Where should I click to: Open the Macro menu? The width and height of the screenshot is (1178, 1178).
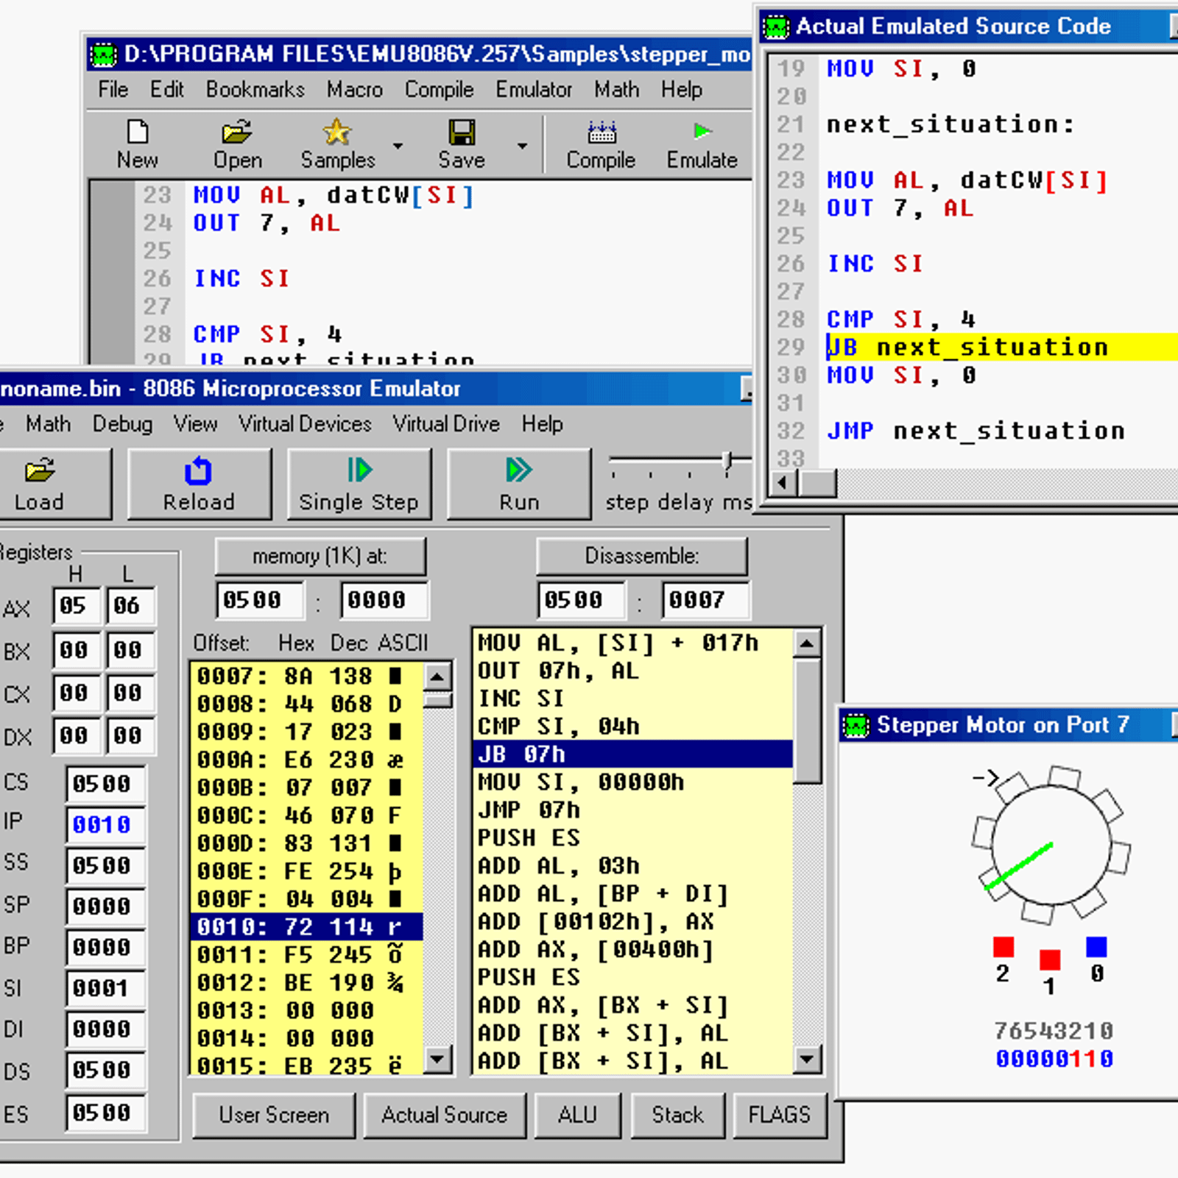tap(355, 90)
